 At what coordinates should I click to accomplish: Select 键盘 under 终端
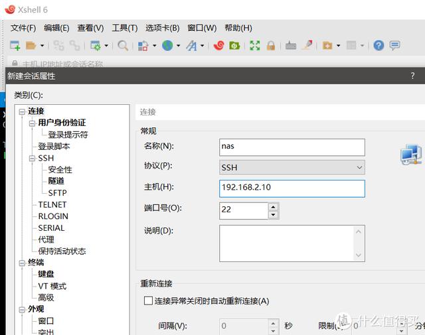point(46,274)
